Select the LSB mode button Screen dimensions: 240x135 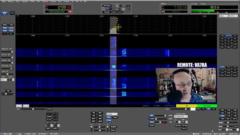click(x=222, y=67)
